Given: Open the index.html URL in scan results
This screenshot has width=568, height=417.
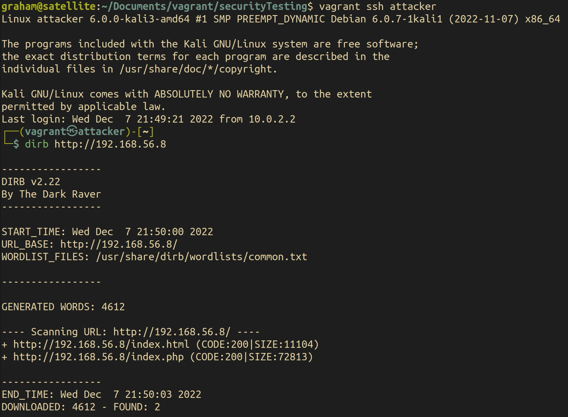Looking at the screenshot, I should coord(101,344).
